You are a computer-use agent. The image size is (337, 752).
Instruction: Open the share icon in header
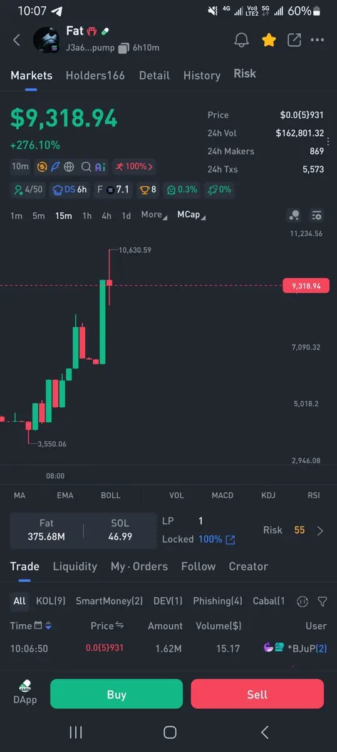click(294, 40)
